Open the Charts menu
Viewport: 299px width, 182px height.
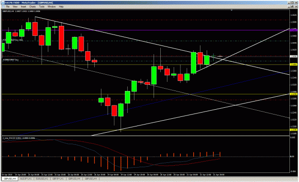pos(33,7)
